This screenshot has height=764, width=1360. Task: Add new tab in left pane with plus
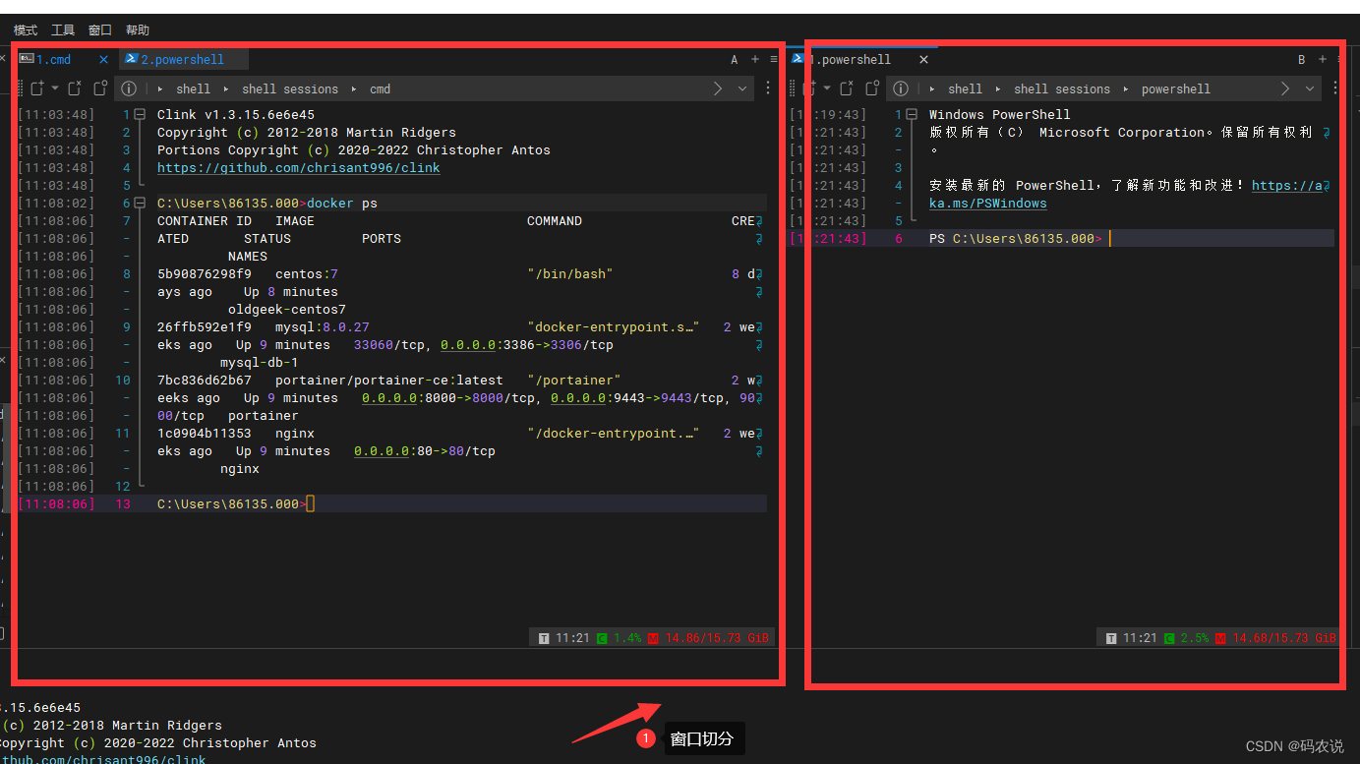point(755,60)
